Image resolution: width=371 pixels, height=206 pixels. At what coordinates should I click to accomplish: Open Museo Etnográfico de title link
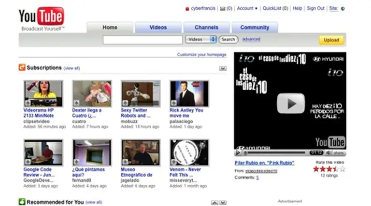(137, 172)
